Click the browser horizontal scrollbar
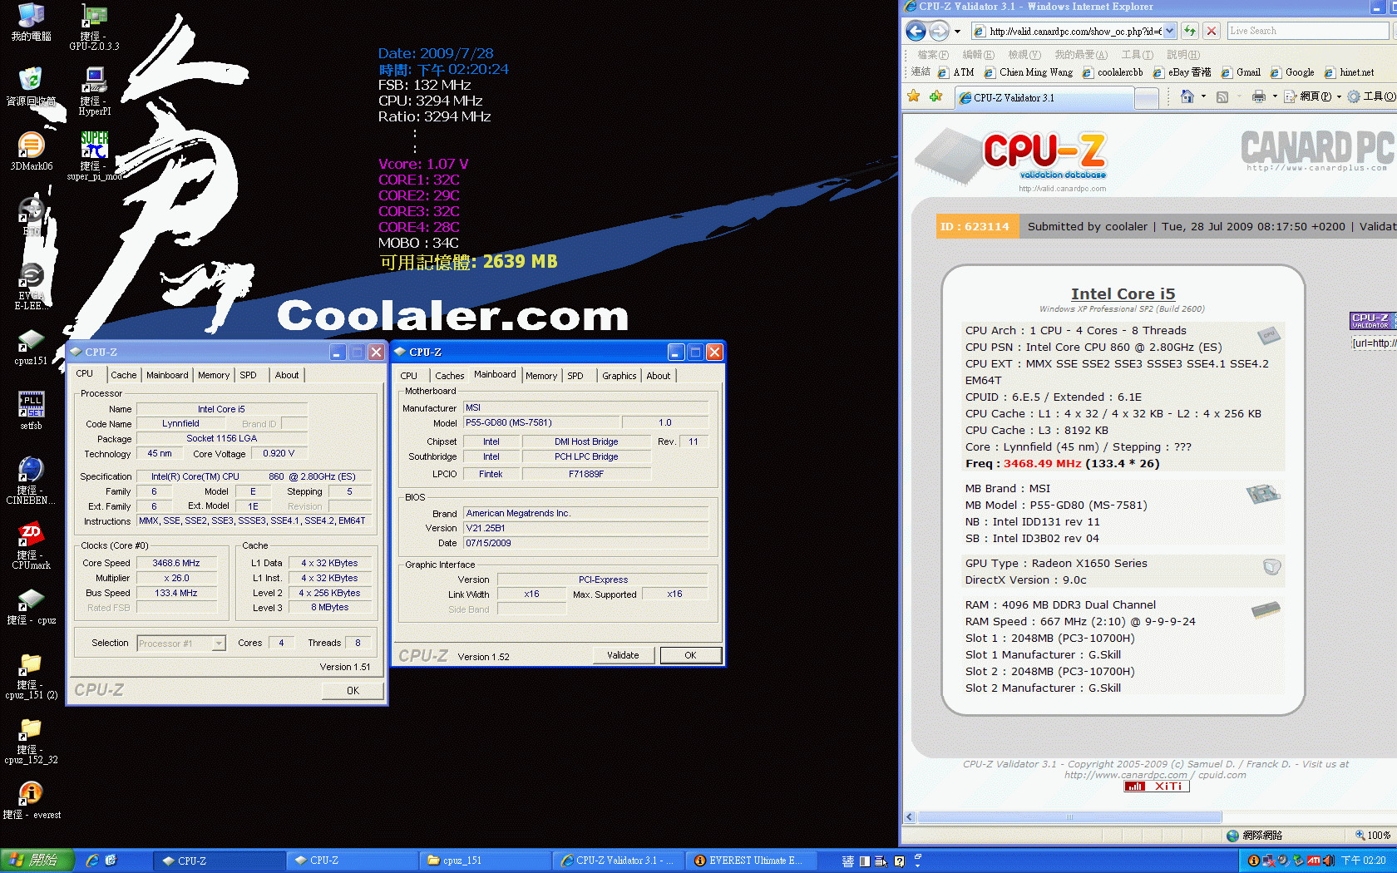The image size is (1397, 873). (x=1069, y=816)
